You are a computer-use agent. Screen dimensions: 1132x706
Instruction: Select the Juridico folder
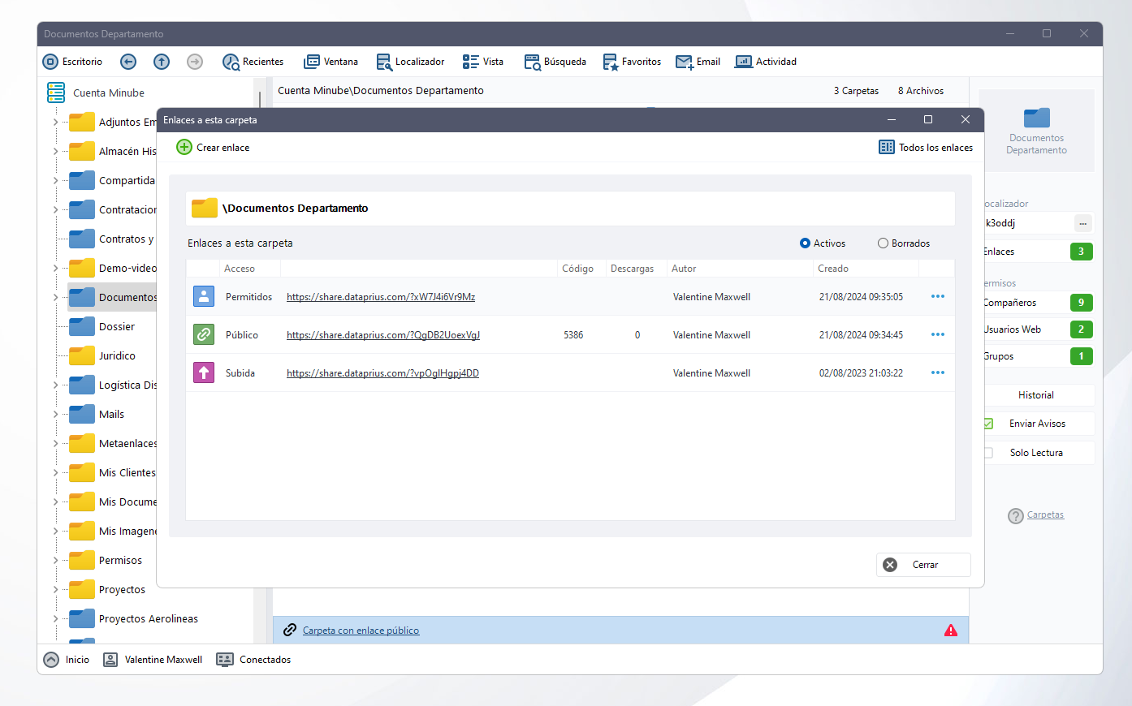tap(102, 355)
